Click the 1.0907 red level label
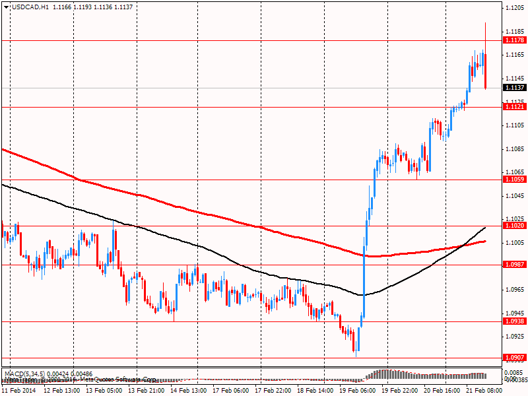 click(514, 358)
